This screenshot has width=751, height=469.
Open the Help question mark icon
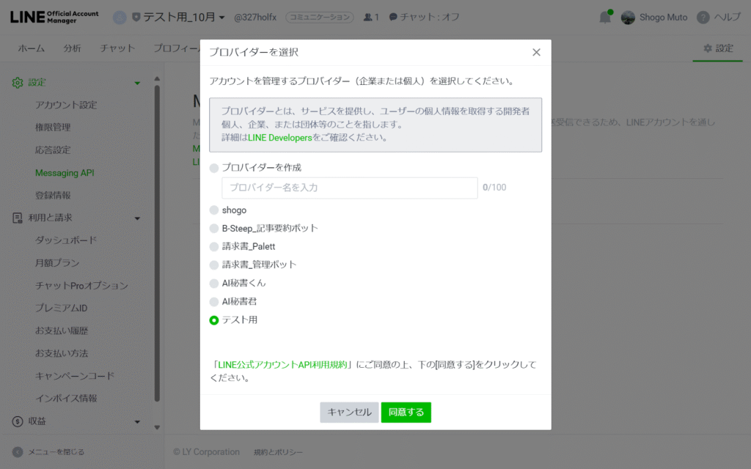click(703, 17)
